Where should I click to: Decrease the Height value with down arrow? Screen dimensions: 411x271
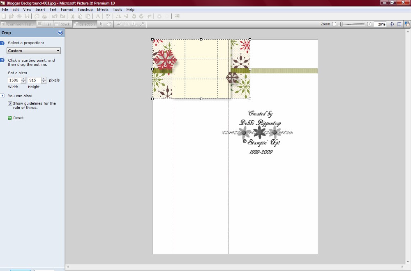44,82
